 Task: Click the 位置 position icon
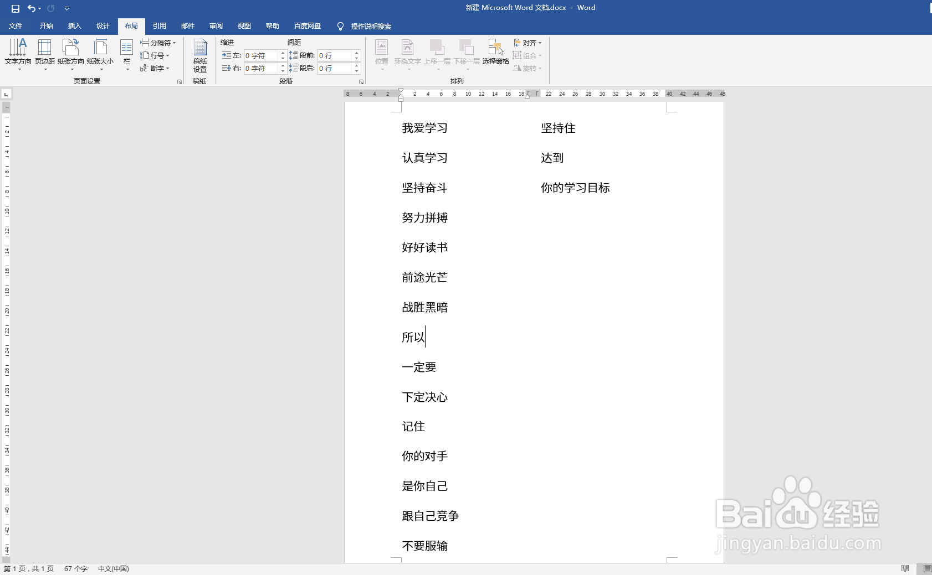click(382, 54)
